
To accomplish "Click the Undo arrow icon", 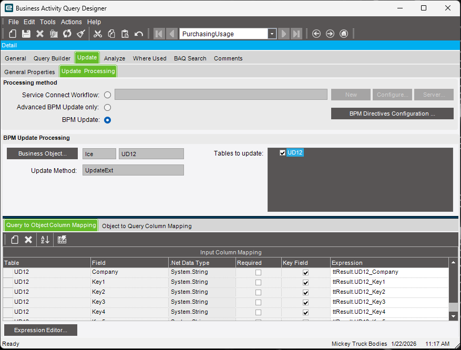I will (x=139, y=34).
